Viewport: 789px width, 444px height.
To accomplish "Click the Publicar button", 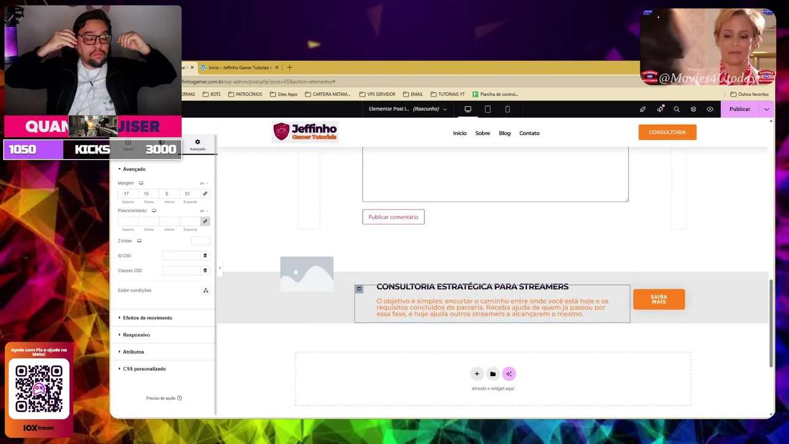I will [x=740, y=109].
